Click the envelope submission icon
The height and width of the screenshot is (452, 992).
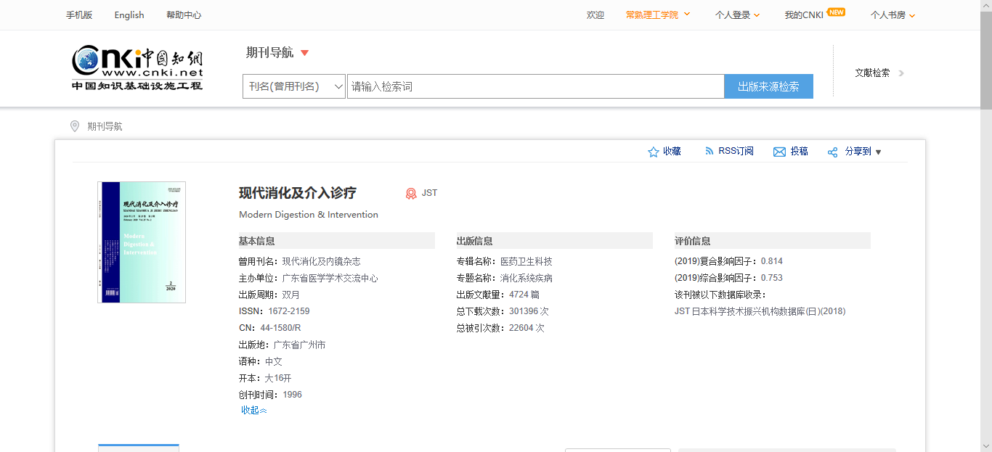coord(779,152)
